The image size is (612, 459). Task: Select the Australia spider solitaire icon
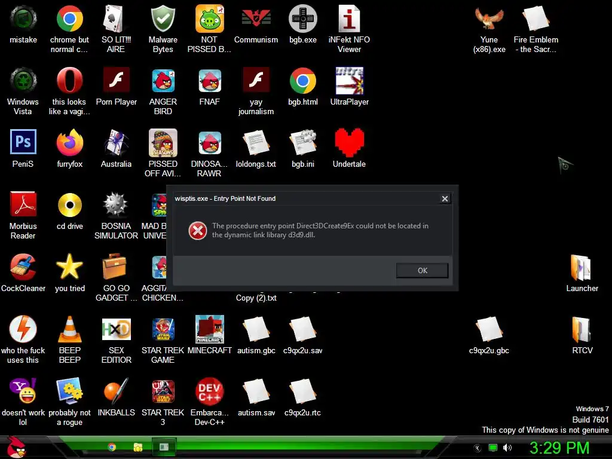coord(117,143)
